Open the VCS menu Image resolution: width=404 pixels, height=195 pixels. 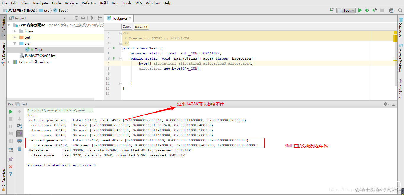(139, 3)
